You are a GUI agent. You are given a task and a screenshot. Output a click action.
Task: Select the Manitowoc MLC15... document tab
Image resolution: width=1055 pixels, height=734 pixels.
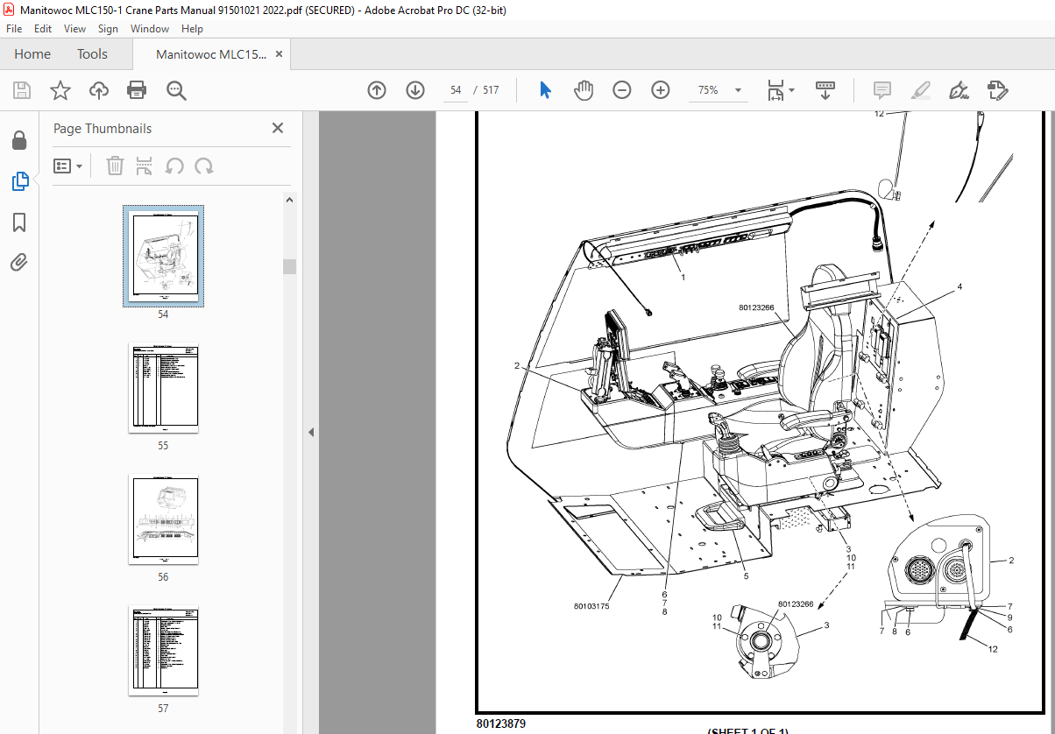[x=211, y=54]
